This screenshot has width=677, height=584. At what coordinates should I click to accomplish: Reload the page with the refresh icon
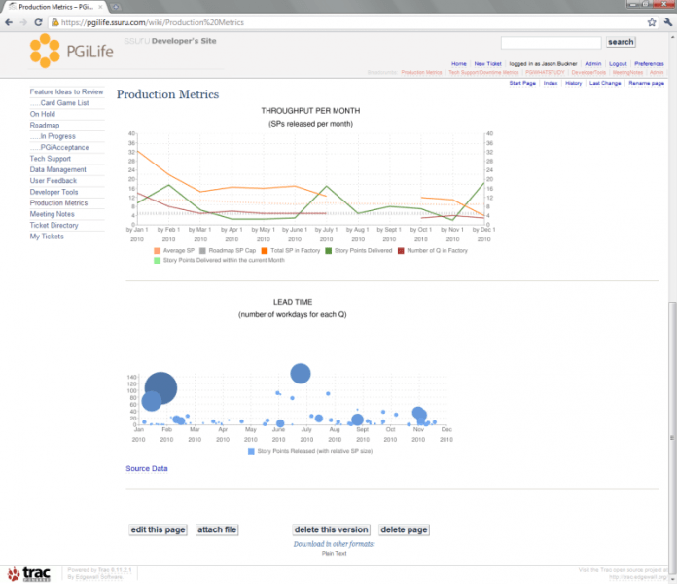38,22
